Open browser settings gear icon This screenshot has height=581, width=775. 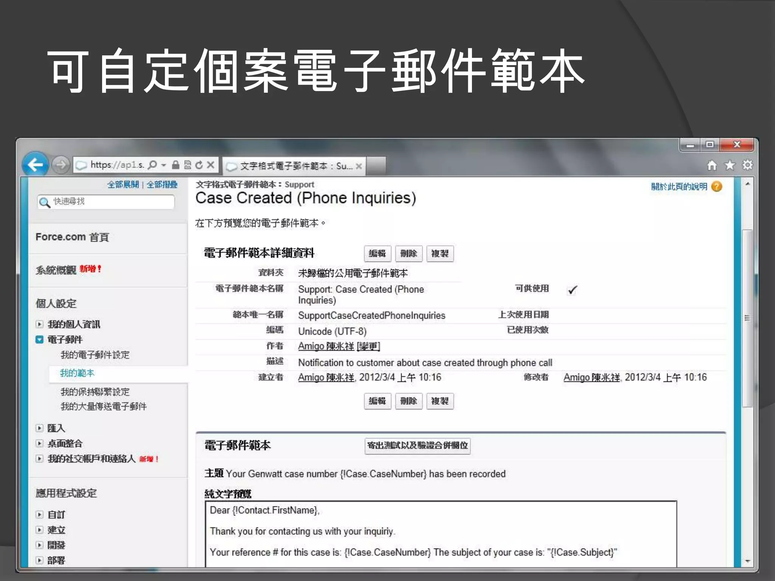(747, 165)
